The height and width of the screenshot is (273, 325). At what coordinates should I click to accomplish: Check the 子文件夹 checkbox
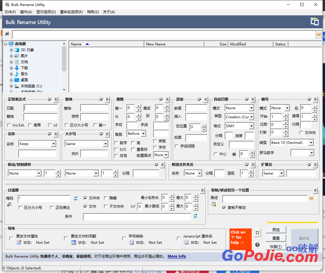(x=106, y=206)
